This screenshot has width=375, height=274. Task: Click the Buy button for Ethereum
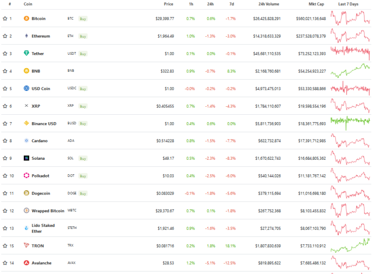(x=83, y=36)
